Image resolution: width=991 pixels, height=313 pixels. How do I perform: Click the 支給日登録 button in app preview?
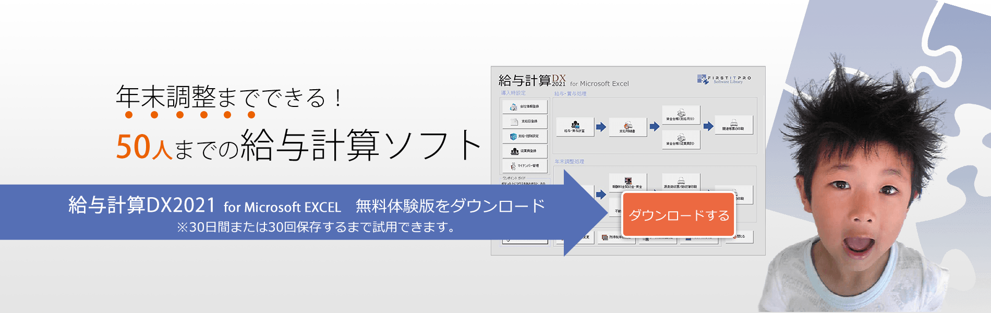(x=525, y=121)
